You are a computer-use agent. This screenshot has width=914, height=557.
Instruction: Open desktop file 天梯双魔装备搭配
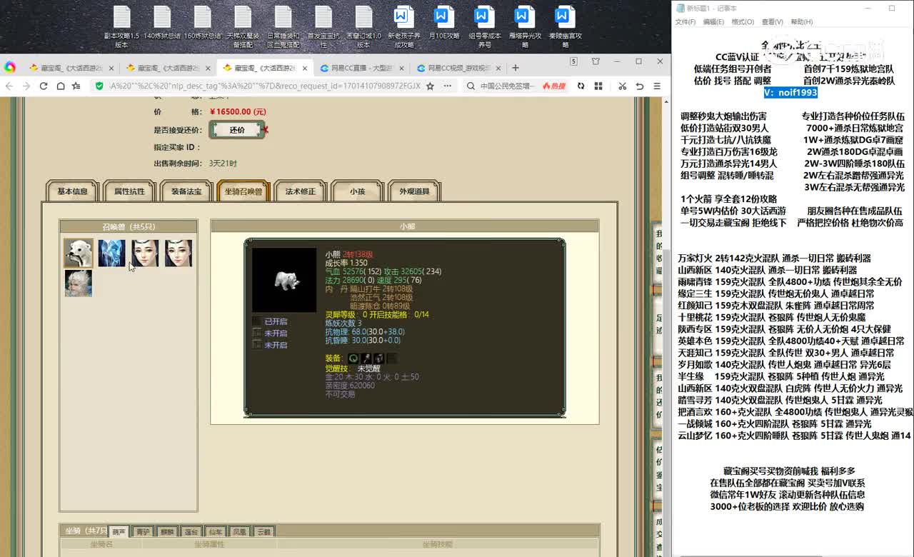coord(243,27)
